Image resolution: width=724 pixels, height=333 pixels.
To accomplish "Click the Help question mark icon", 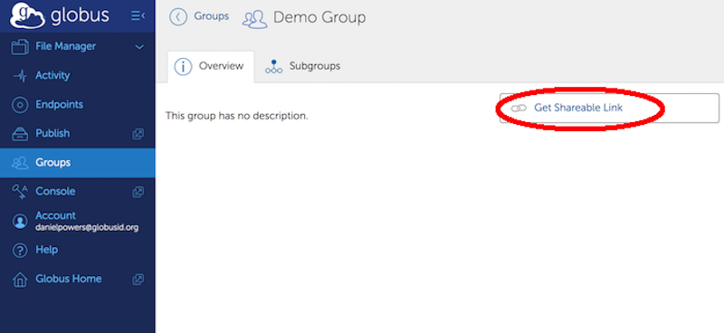I will pos(20,251).
